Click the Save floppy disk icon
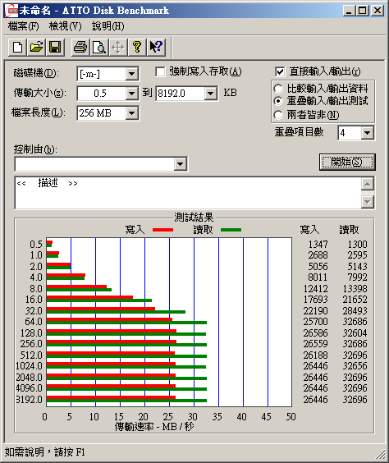Viewport: 389px width, 463px height. (x=55, y=47)
